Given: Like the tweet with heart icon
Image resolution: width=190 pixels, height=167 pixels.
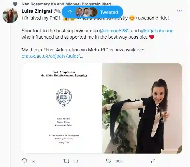Looking at the screenshot, I should click(x=109, y=161).
